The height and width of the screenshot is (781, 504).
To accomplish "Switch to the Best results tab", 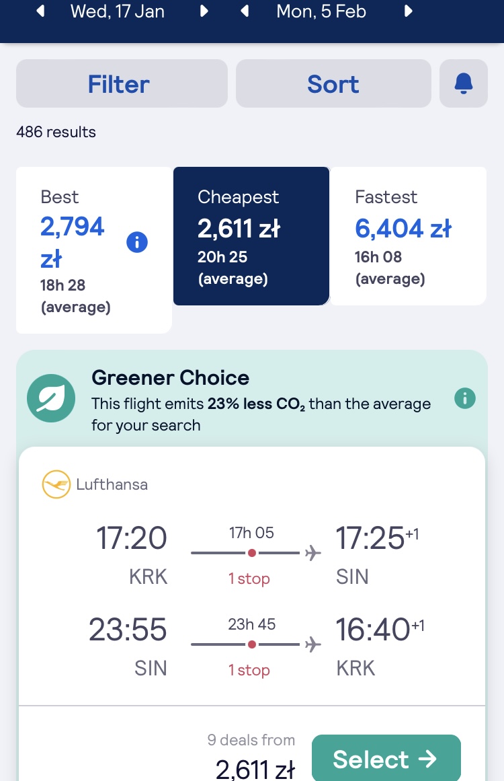I will point(94,250).
